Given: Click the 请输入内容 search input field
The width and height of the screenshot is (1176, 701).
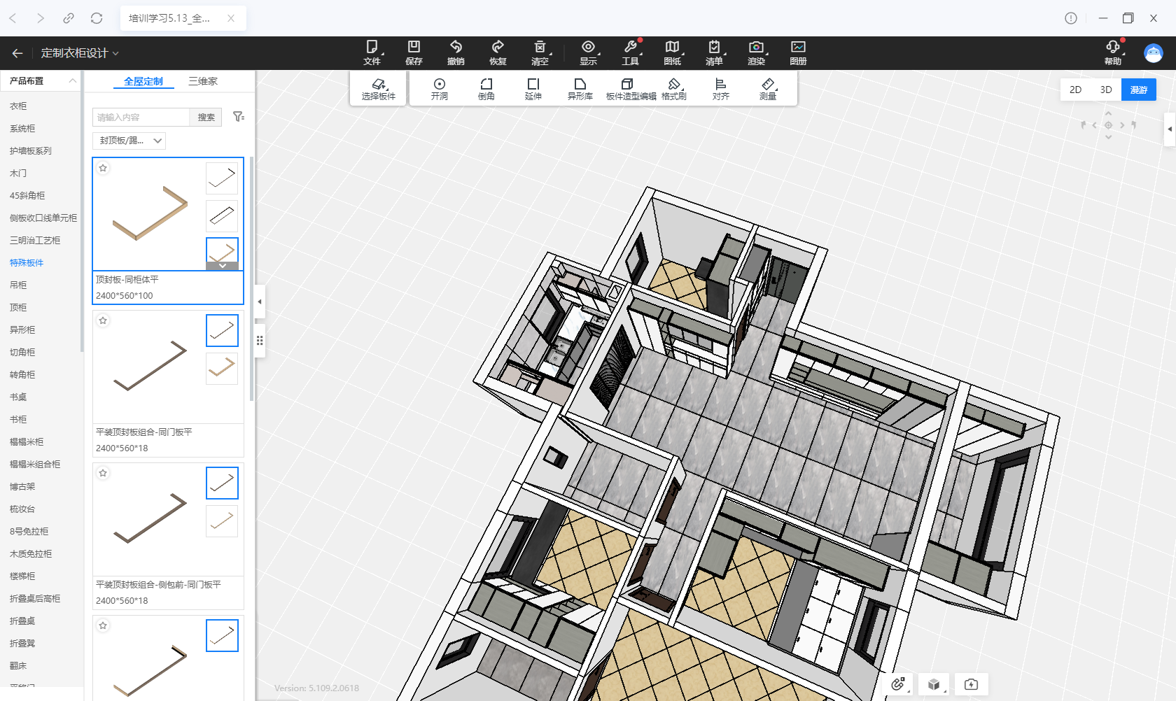Looking at the screenshot, I should coord(141,117).
